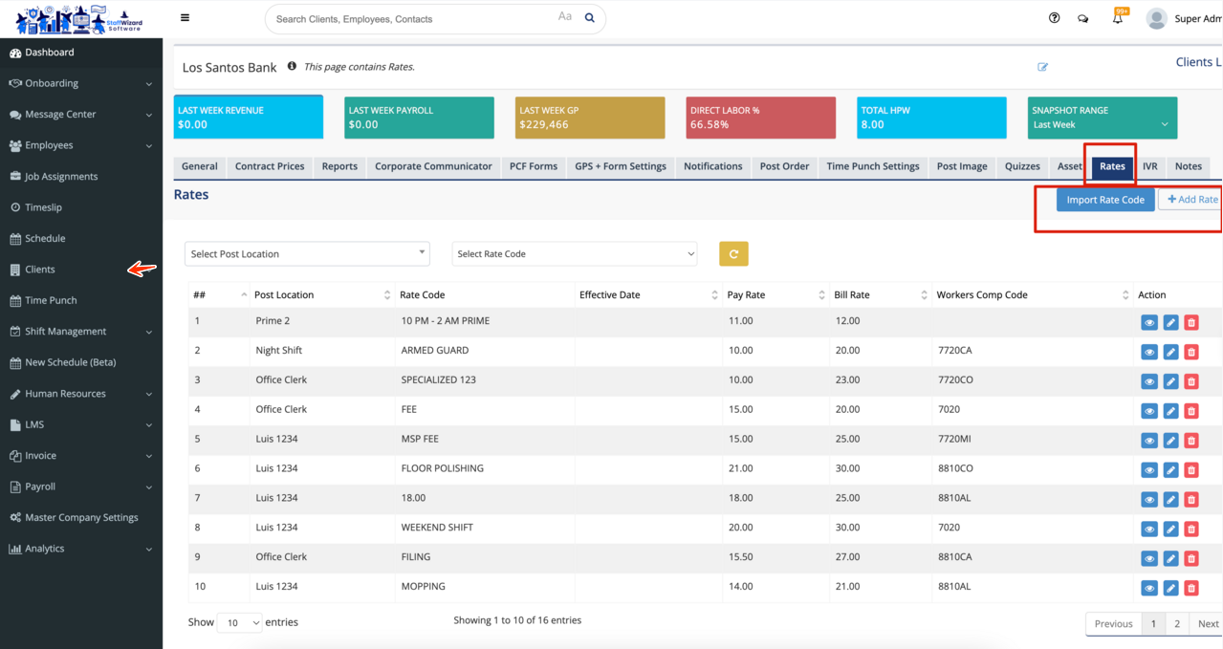This screenshot has height=649, width=1223.
Task: Click the Last Week GP gold tile
Action: coord(590,118)
